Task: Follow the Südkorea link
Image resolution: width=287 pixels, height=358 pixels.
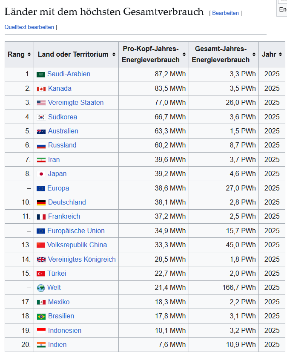Action: 63,117
